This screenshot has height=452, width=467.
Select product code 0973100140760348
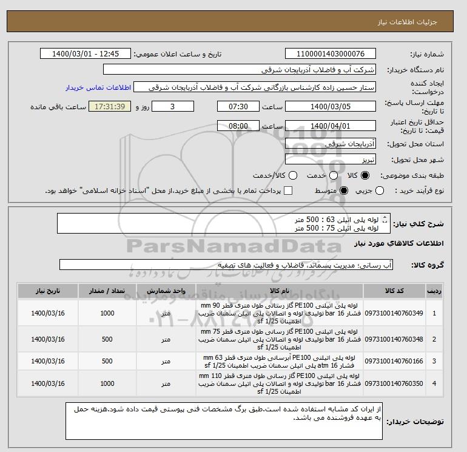pyautogui.click(x=394, y=339)
